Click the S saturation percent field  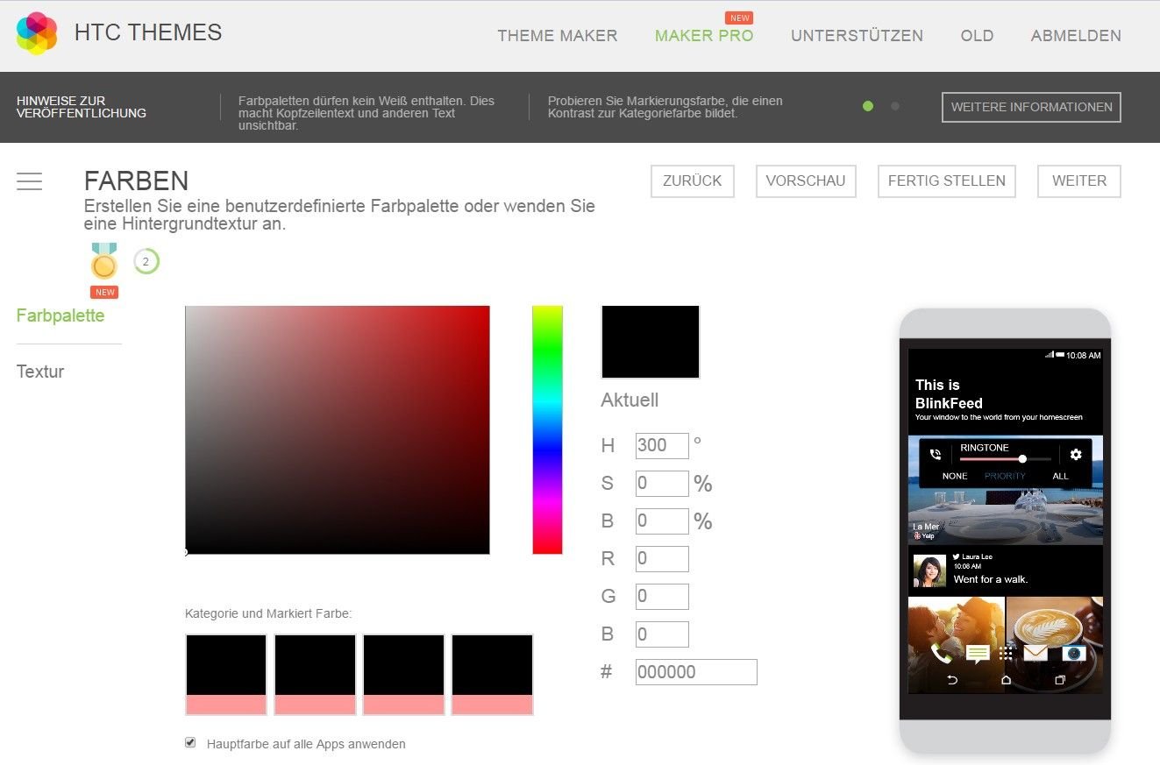(662, 484)
